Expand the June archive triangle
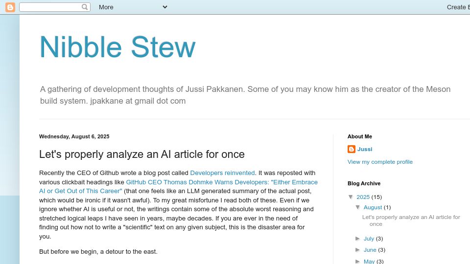 (x=357, y=250)
